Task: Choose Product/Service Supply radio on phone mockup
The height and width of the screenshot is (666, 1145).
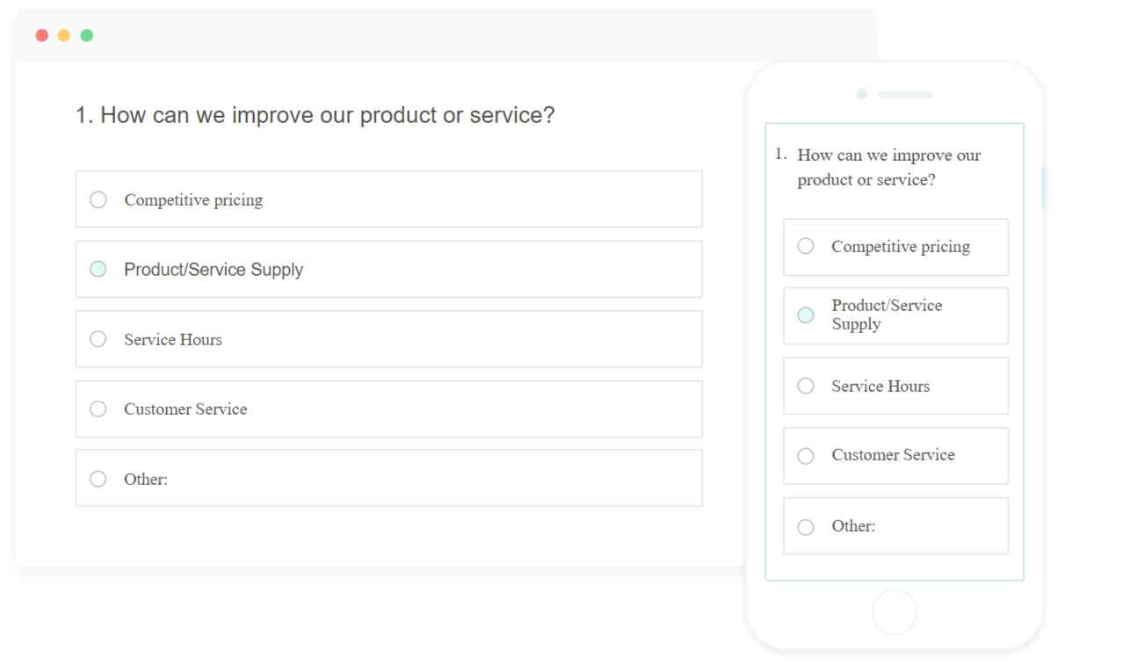Action: pos(806,315)
